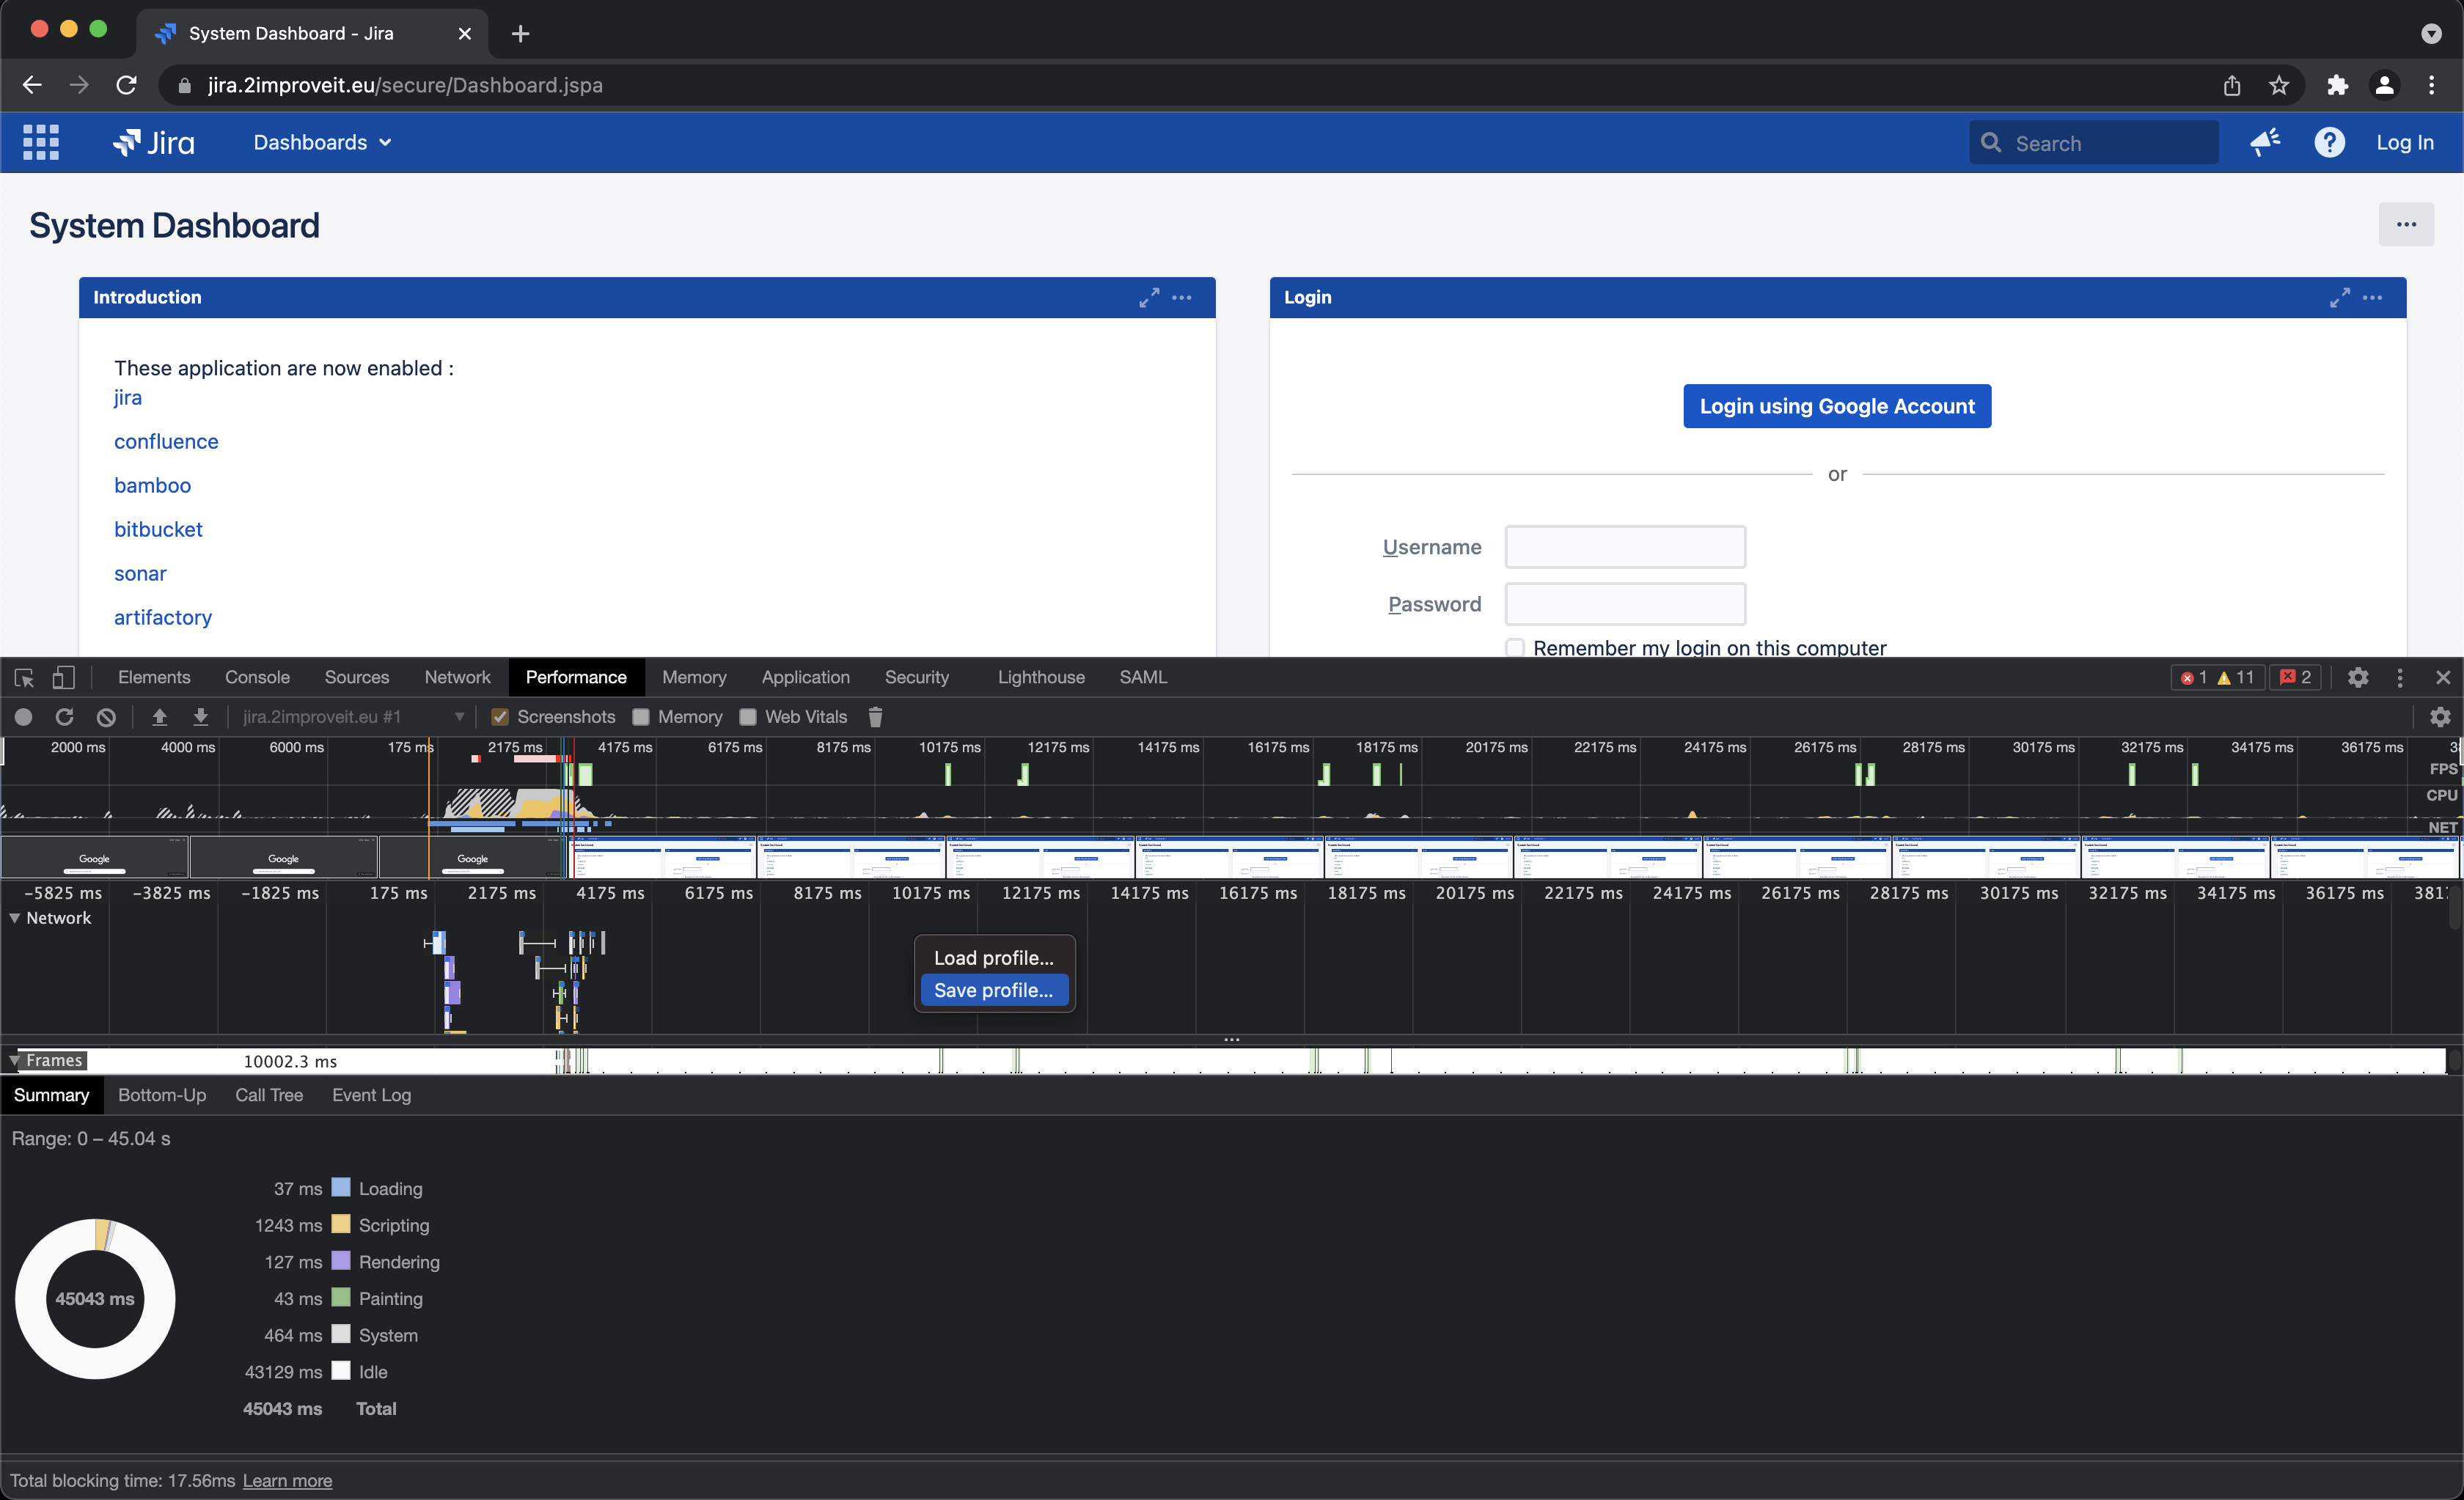Save profile using download arrow icon
The width and height of the screenshot is (2464, 1500).
point(201,718)
